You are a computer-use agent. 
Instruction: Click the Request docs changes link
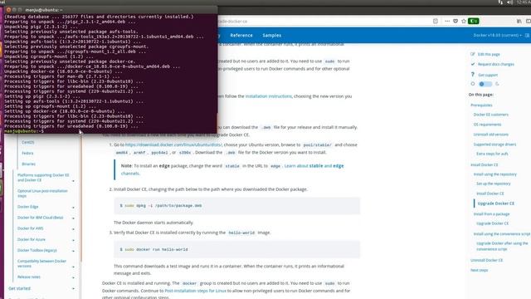[x=496, y=64]
